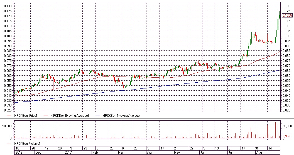294x155 pixels.
Task: Click the day label 26 on the date axis
Action: [x=60, y=148]
